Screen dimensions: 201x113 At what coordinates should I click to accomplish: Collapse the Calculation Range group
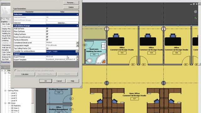pyautogui.click(x=77, y=26)
